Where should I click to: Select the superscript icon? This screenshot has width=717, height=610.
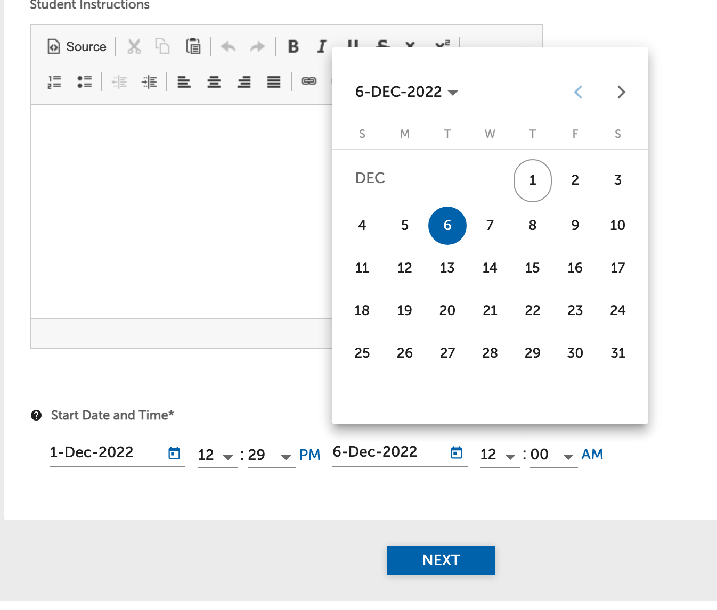(442, 47)
